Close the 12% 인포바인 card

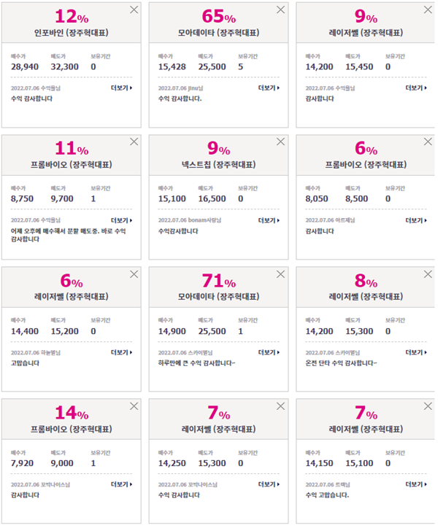click(134, 9)
